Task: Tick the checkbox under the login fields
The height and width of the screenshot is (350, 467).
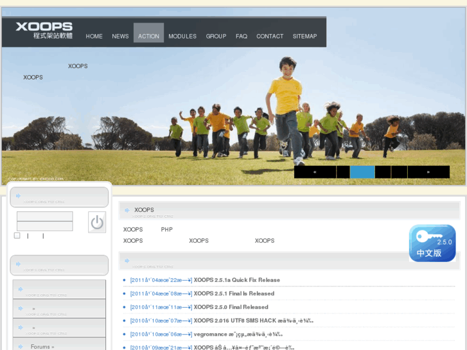Action: 17,236
